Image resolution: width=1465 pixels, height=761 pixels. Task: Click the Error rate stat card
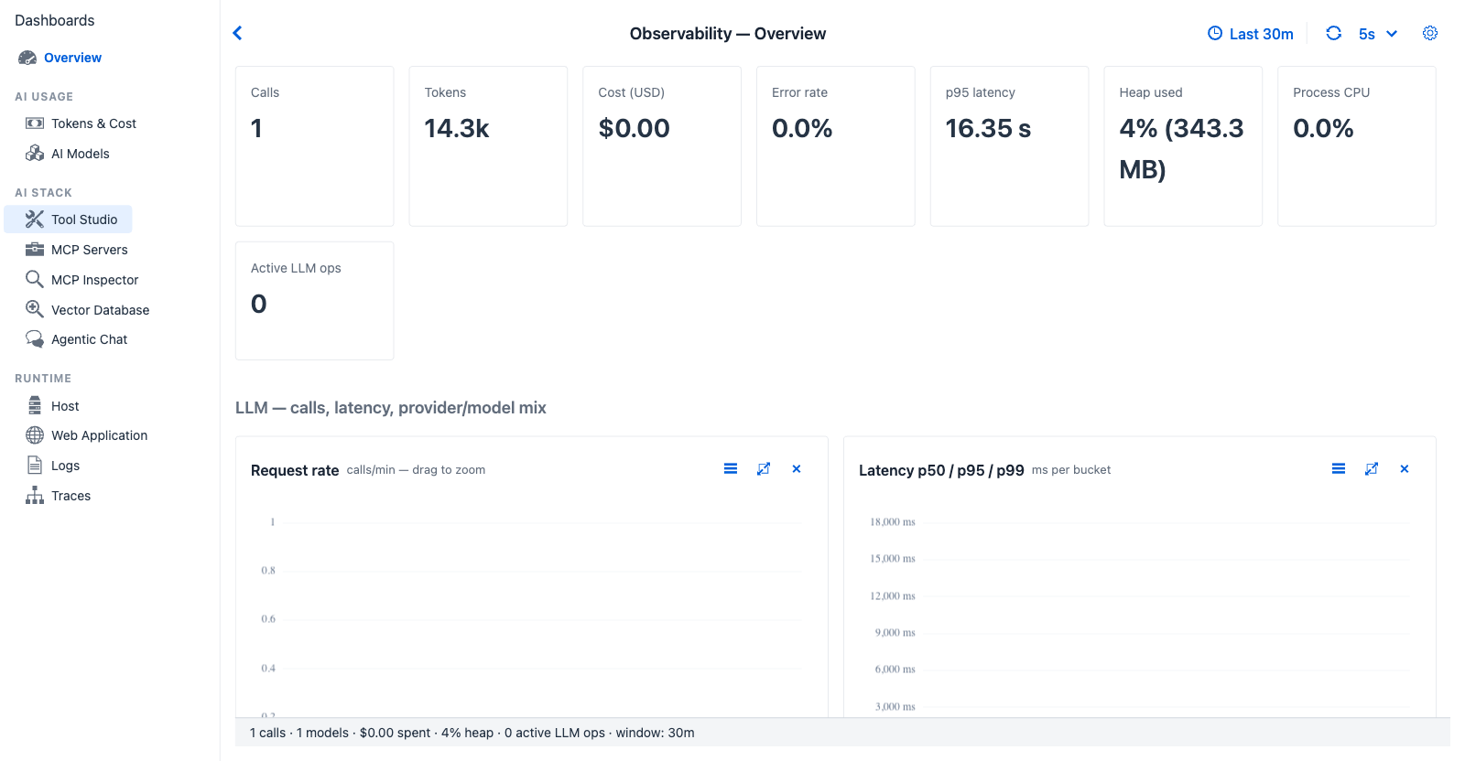tap(836, 146)
